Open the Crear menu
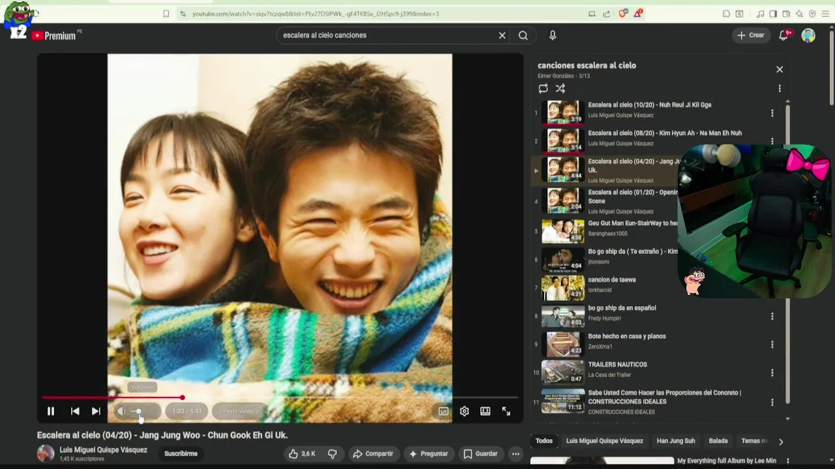This screenshot has width=835, height=469. 750,35
